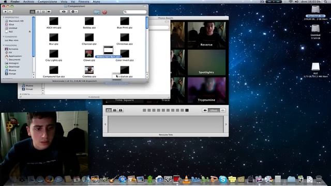Open the Trash in the Dock

(319, 179)
